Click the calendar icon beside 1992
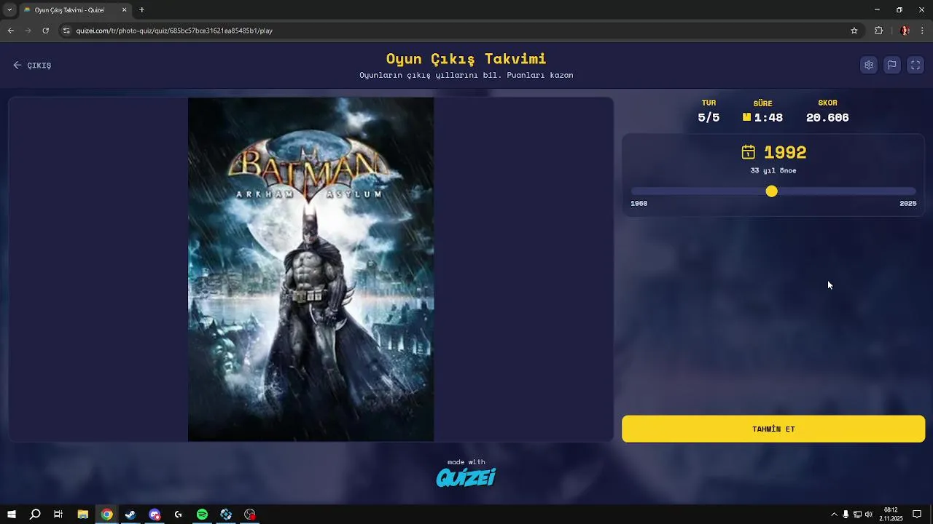 coord(749,152)
